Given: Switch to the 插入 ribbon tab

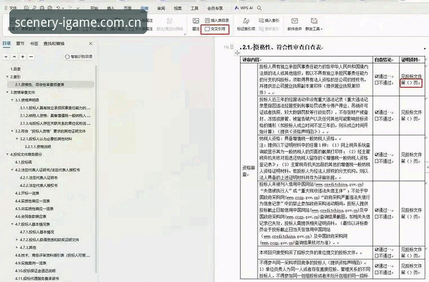Looking at the screenshot, I should coord(111,8).
